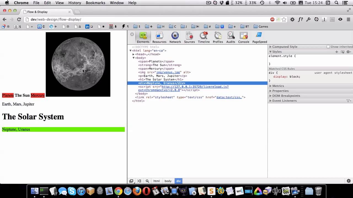Select html in the breadcrumb bar

156,181
